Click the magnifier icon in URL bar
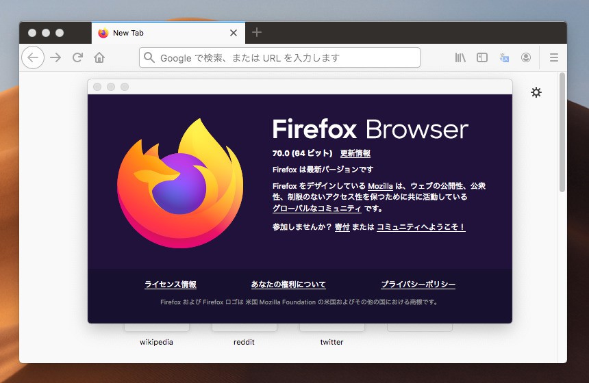The image size is (589, 383). [x=149, y=57]
